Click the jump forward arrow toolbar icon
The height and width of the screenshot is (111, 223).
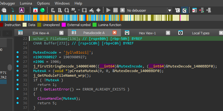pyautogui.click(x=4, y=10)
